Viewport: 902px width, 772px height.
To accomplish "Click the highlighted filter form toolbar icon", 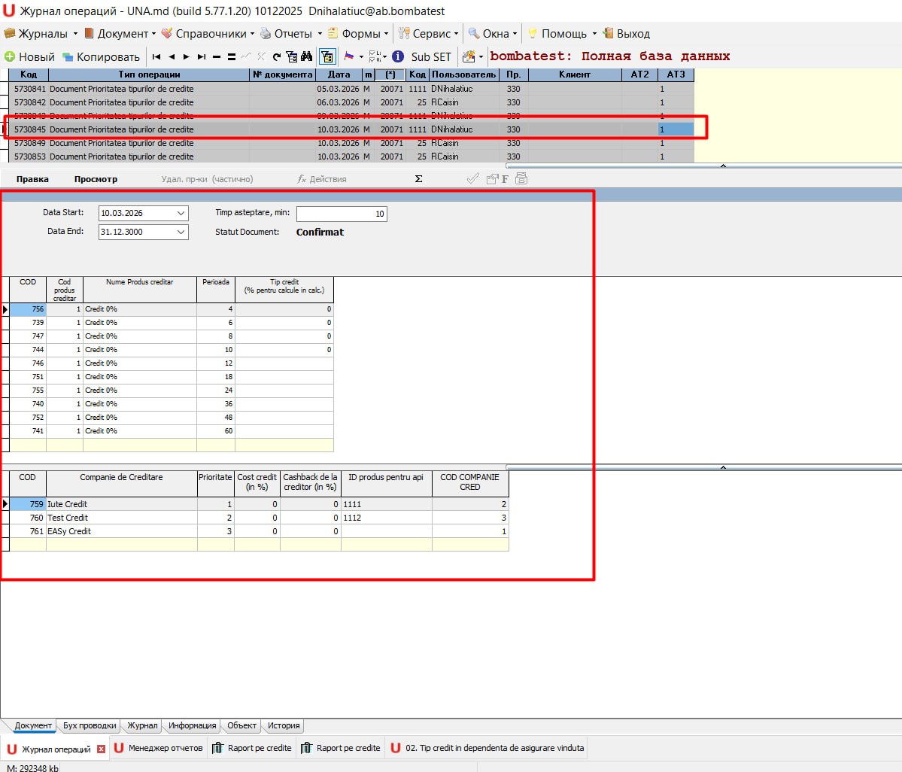I will coord(327,56).
